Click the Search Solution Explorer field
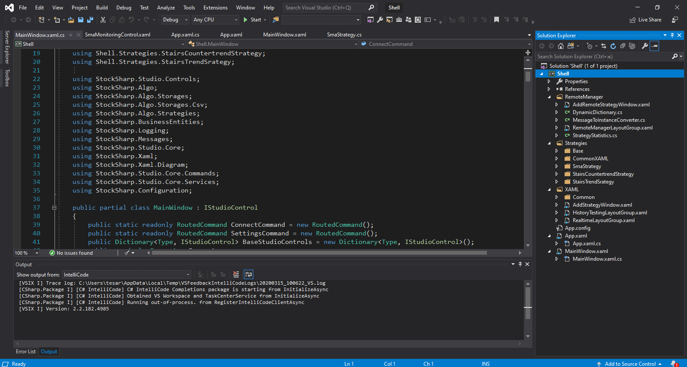 [x=604, y=57]
